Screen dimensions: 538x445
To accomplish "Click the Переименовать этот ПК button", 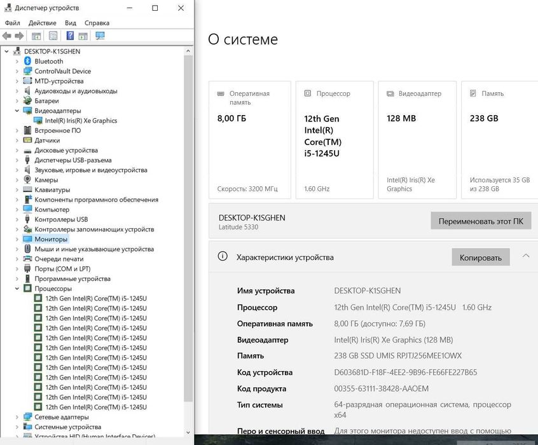I will tap(481, 221).
